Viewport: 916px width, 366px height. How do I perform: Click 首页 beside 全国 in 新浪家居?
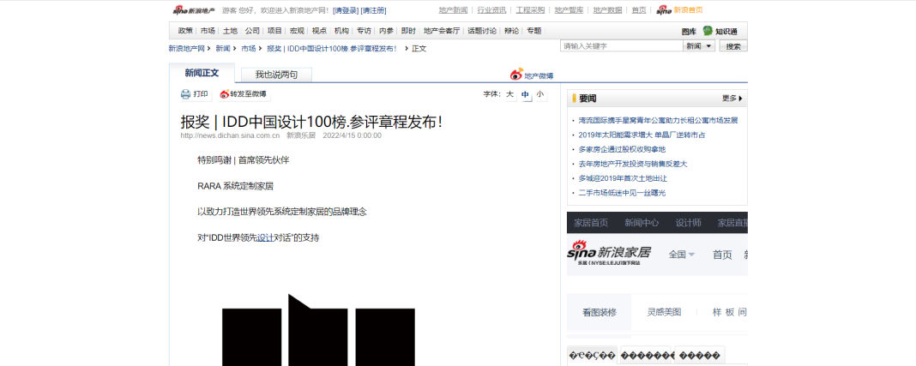(722, 255)
